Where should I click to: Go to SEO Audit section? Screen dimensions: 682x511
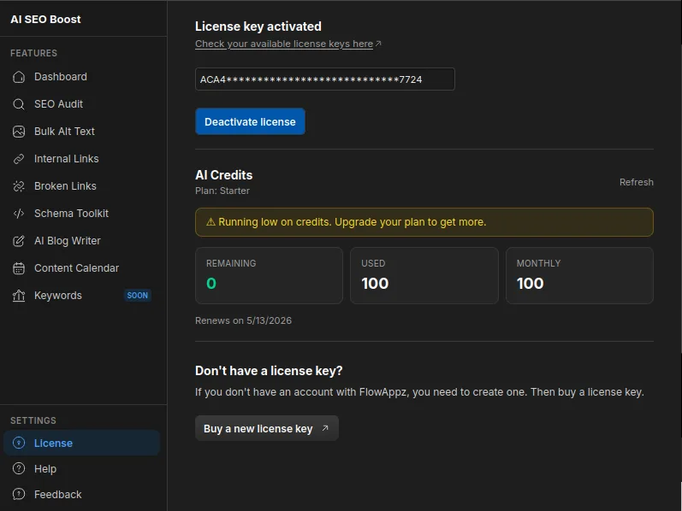coord(84,104)
